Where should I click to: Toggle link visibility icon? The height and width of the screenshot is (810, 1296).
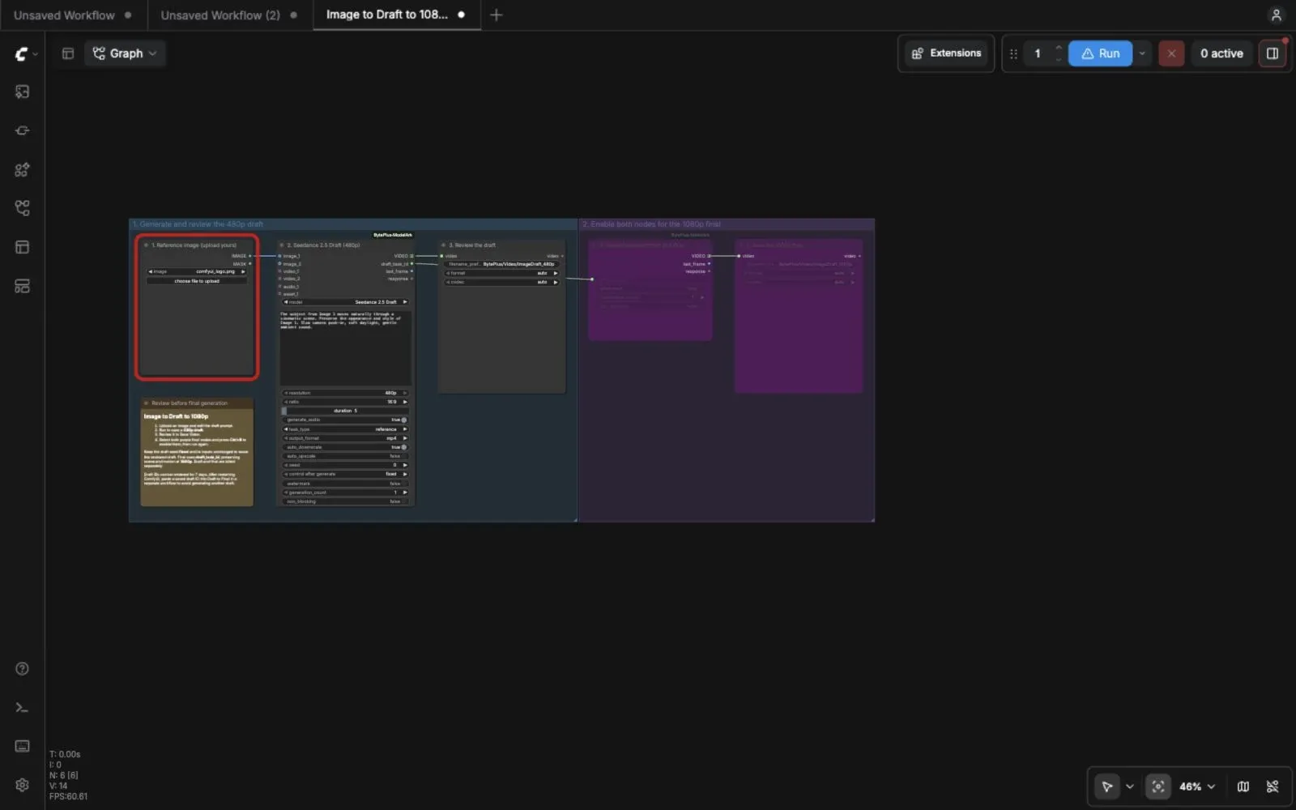1273,787
